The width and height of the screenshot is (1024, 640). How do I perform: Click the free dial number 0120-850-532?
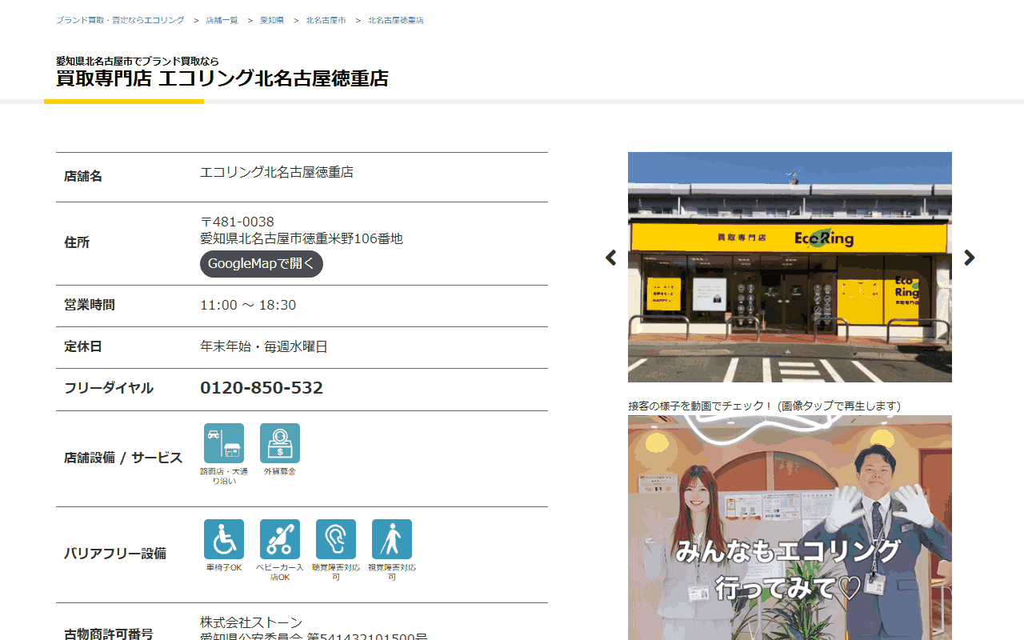(262, 388)
